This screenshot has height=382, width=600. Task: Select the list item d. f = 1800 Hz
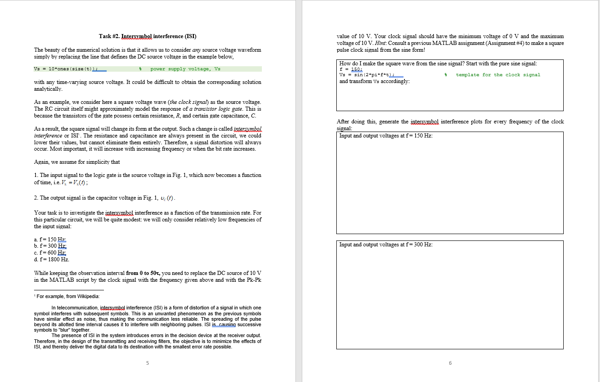click(51, 260)
